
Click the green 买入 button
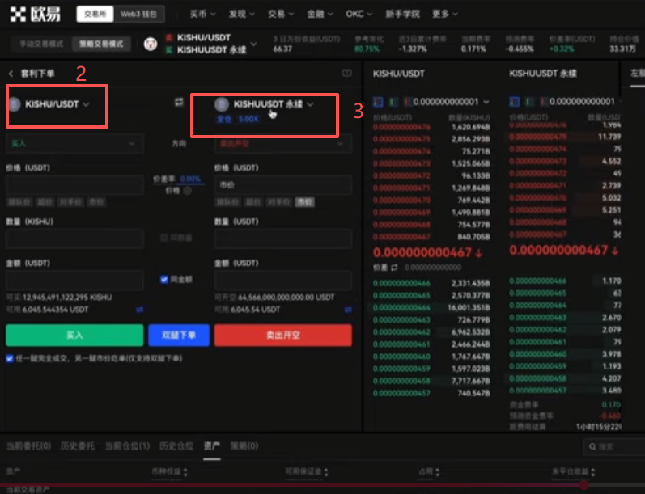pyautogui.click(x=74, y=336)
